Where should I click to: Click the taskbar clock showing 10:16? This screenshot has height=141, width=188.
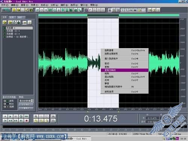tap(183, 139)
